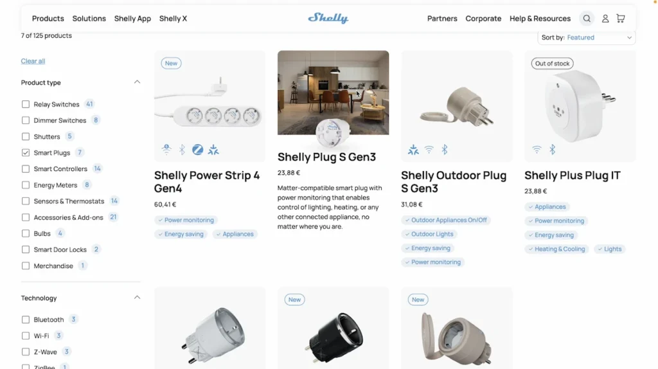
Task: Click Z-Wave icon on Power Strip 4 card
Action: click(198, 149)
